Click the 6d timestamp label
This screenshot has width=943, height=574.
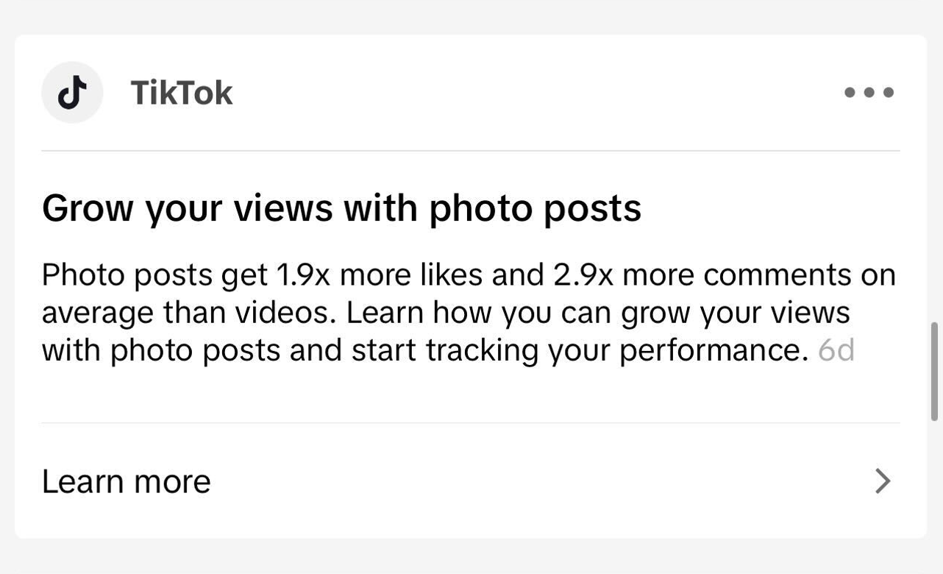pyautogui.click(x=836, y=350)
